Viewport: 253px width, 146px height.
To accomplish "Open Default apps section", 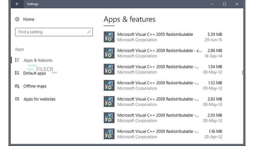I will (x=34, y=73).
